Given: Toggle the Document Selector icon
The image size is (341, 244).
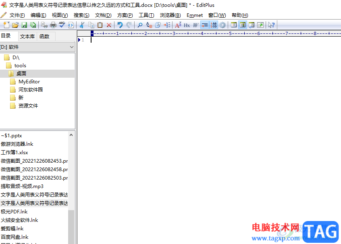Looking at the screenshot, I should click(x=233, y=25).
